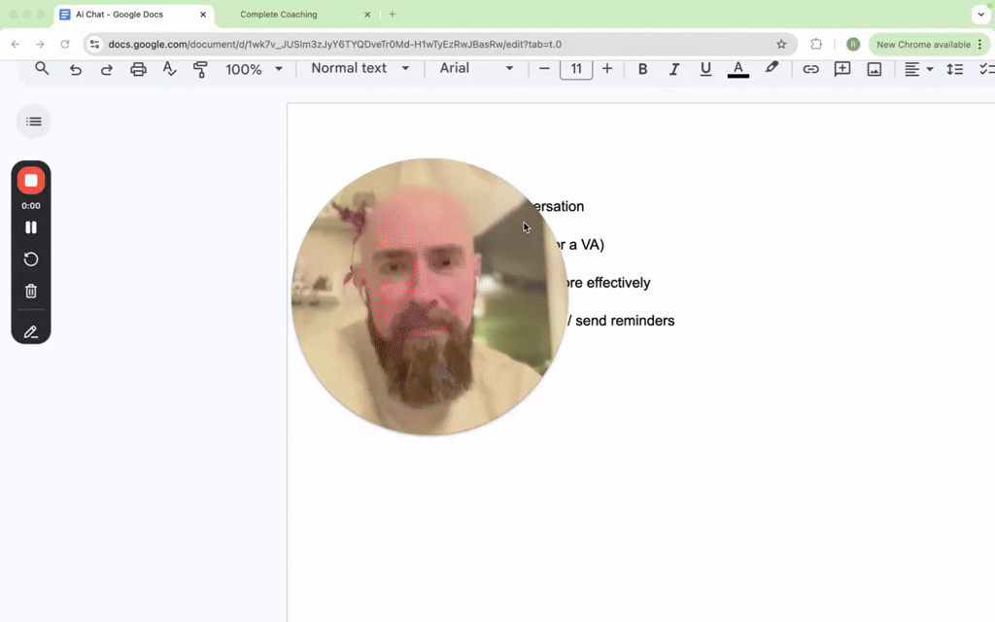Close the Complete Coaching tab
This screenshot has width=995, height=622.
coord(366,14)
